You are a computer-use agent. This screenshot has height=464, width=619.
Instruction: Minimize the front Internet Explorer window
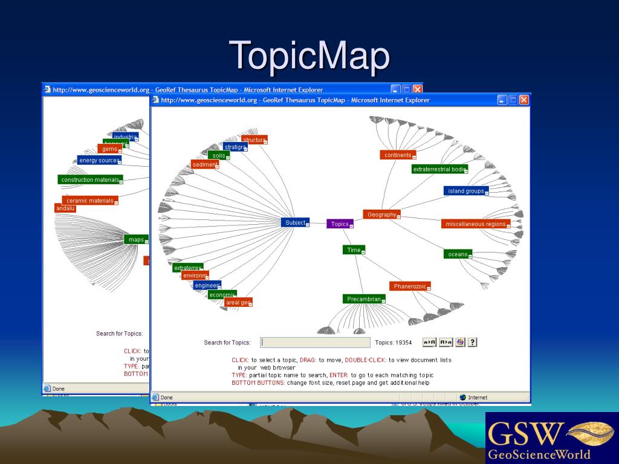(502, 100)
